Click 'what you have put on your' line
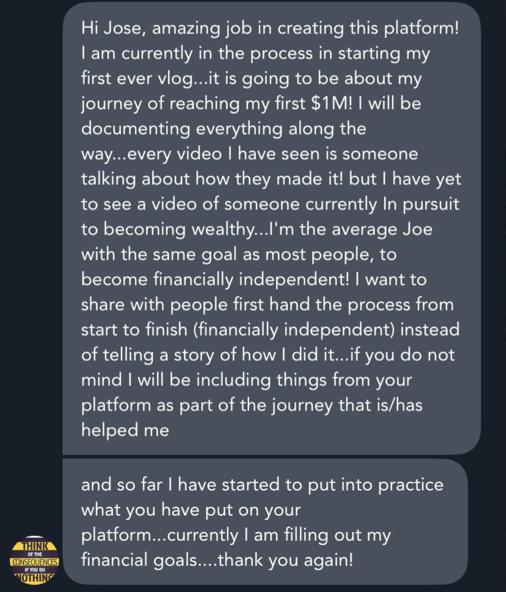 [x=191, y=510]
